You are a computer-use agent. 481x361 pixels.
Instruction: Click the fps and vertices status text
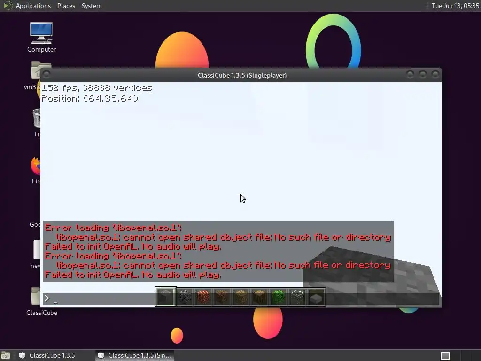[x=97, y=88]
